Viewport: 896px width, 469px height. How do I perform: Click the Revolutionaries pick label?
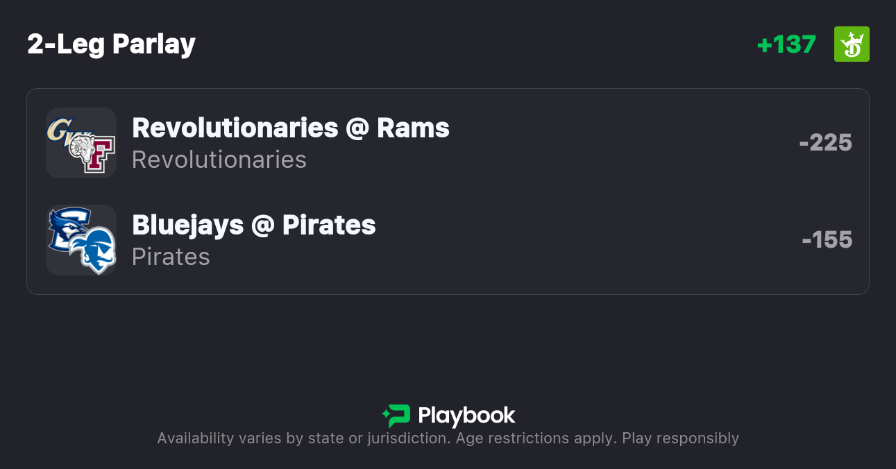219,160
